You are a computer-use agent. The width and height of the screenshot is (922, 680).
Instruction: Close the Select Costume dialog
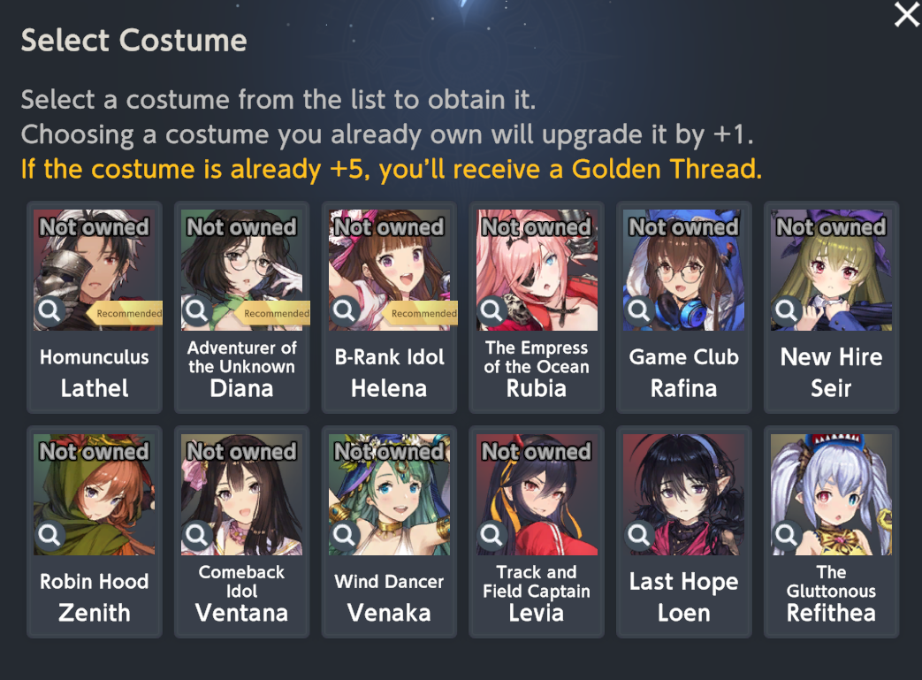click(x=906, y=15)
